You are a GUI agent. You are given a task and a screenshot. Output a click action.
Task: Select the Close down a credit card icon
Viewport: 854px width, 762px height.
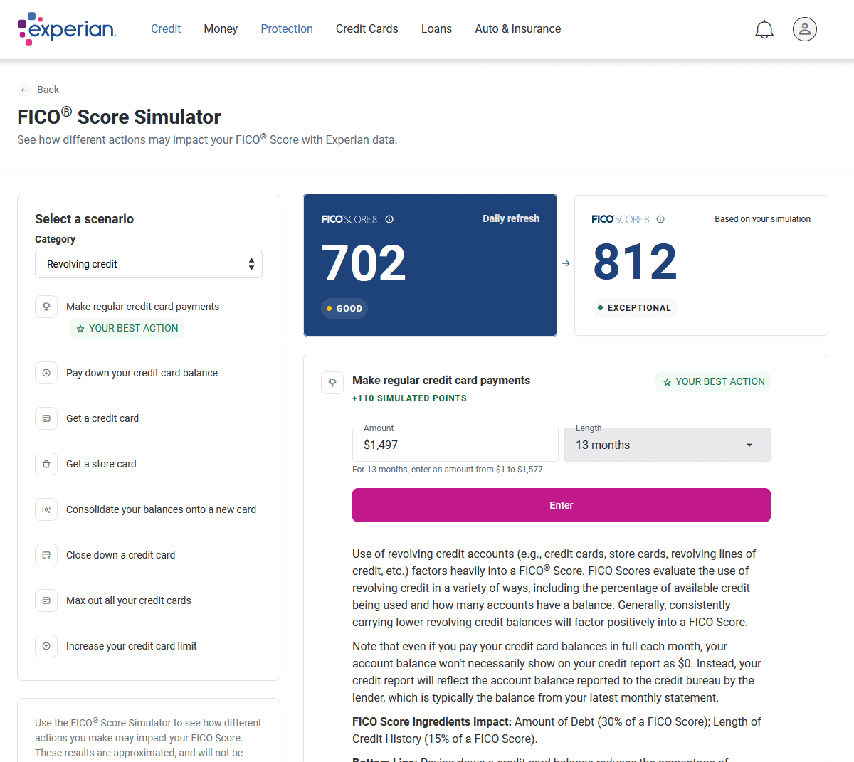[x=46, y=555]
